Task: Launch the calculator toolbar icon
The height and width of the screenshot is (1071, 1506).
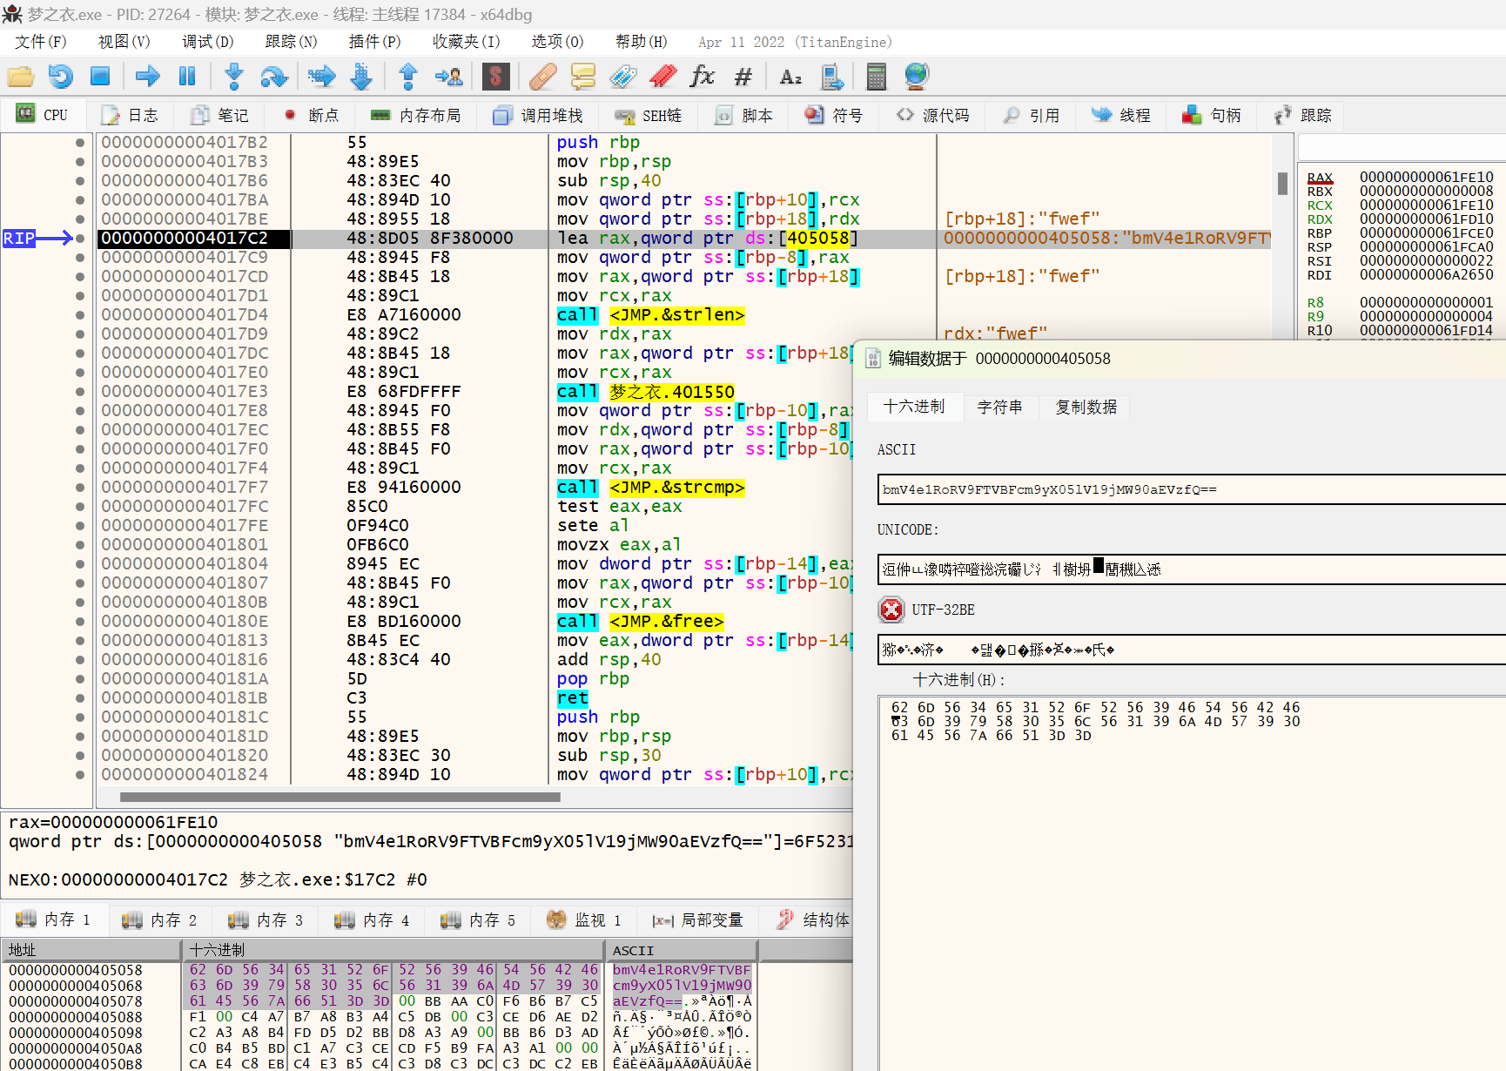Action: (x=876, y=77)
